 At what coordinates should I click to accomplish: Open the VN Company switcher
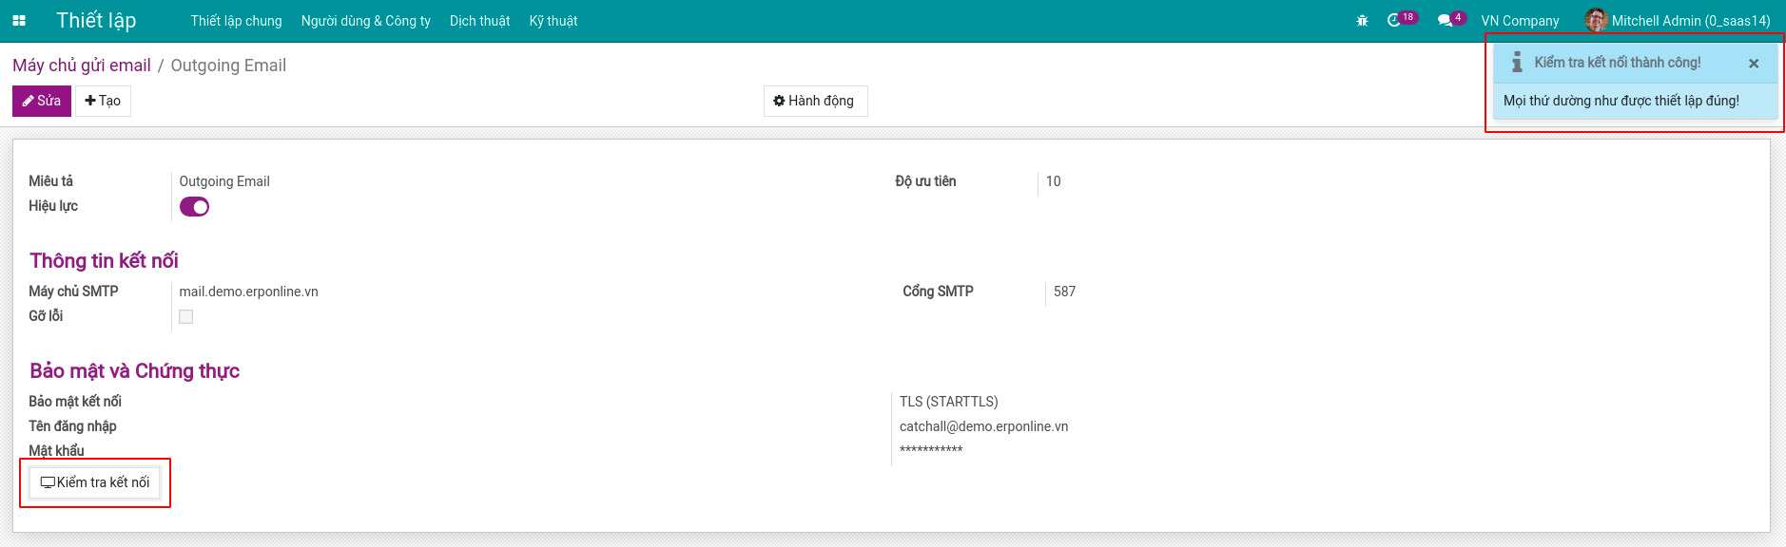pyautogui.click(x=1520, y=21)
